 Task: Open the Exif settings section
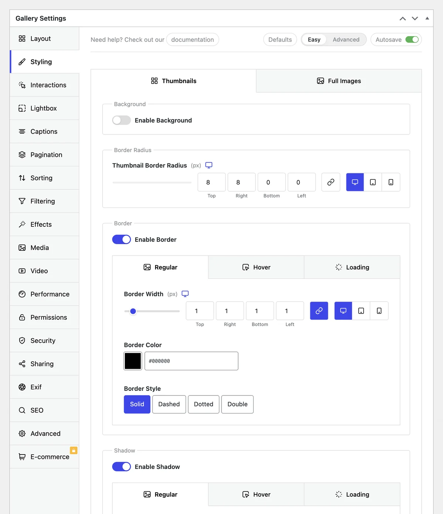[44, 387]
